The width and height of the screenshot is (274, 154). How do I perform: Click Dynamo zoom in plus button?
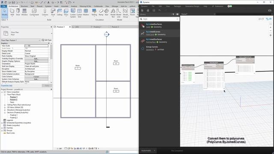coord(271,27)
